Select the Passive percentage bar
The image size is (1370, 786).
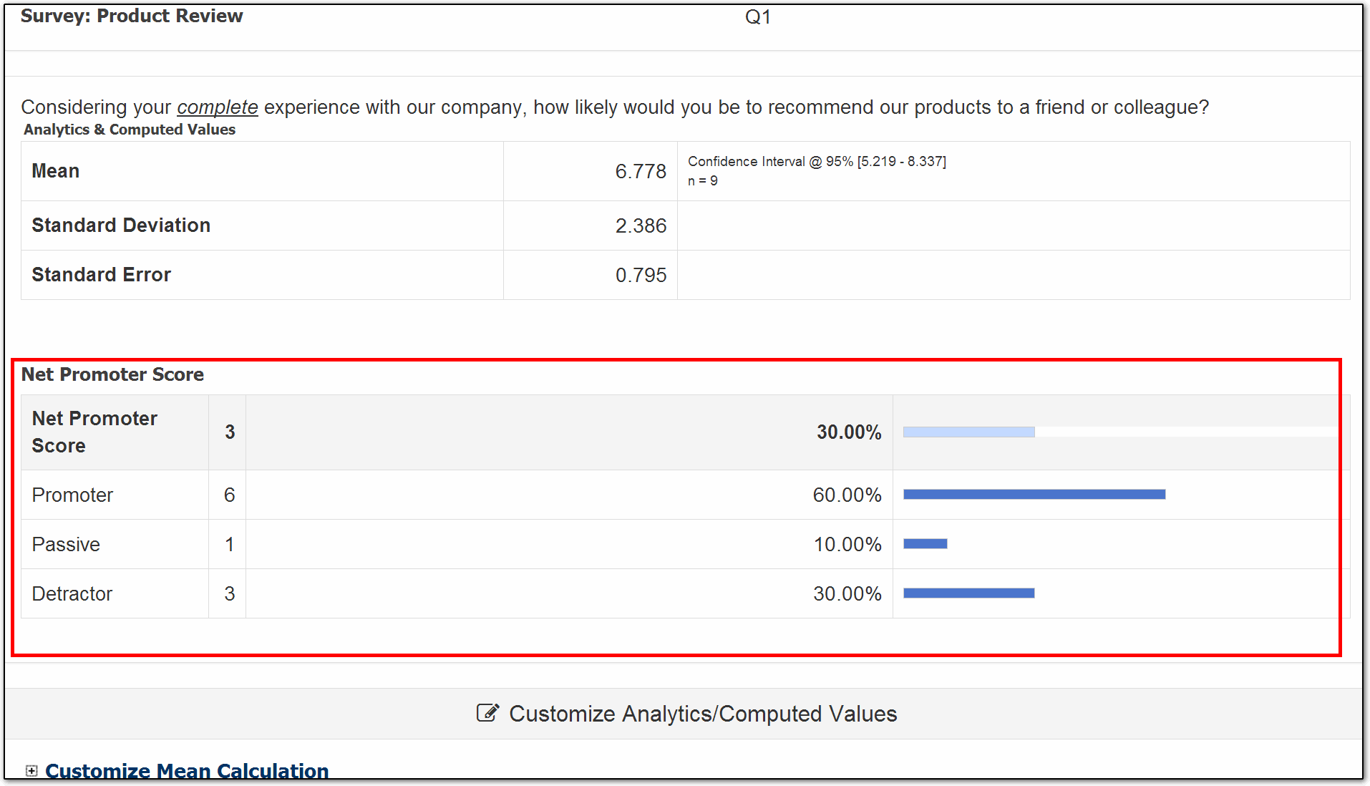(x=926, y=543)
